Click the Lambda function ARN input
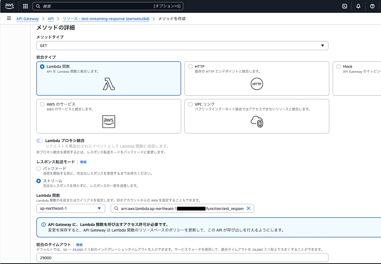381x264 pixels. (182, 208)
